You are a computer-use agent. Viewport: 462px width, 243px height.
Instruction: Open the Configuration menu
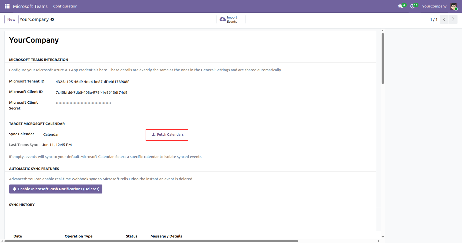65,6
